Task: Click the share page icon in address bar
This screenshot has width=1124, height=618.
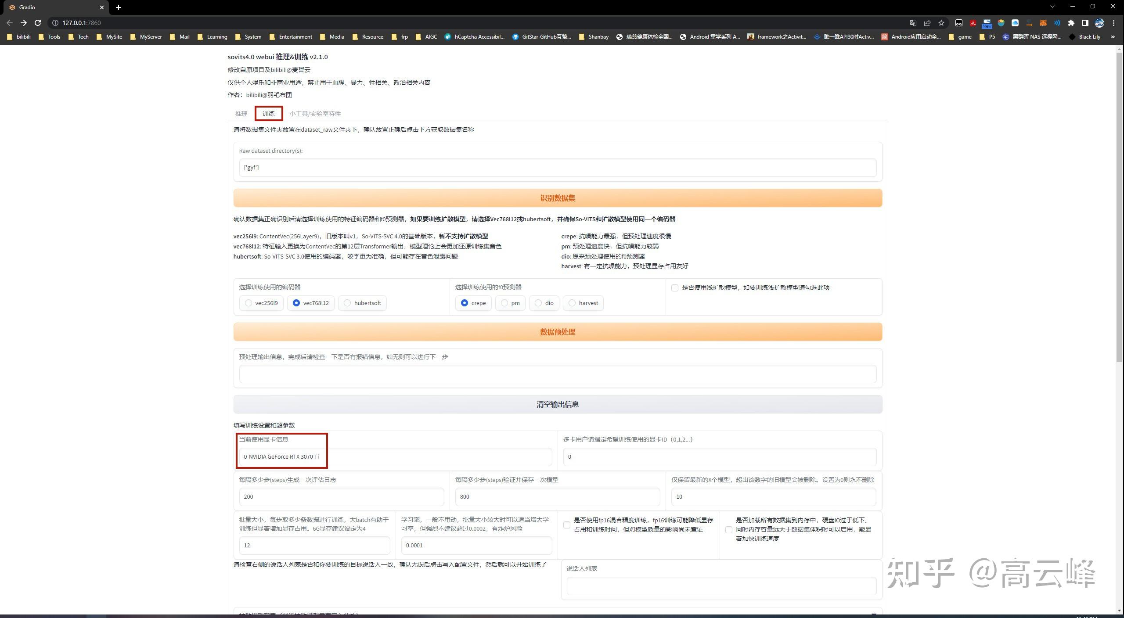Action: pyautogui.click(x=927, y=23)
